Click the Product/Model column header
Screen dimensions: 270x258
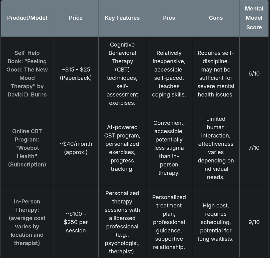pyautogui.click(x=27, y=18)
